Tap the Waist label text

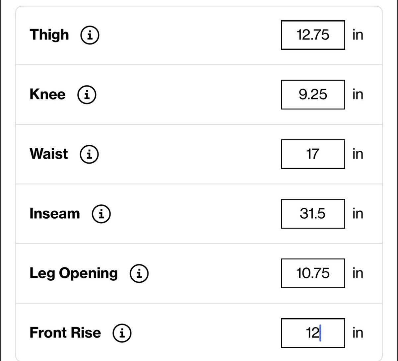[49, 154]
